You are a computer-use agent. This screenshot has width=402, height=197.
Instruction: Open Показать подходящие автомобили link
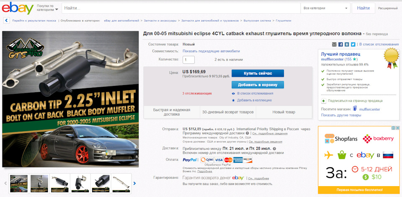pos(211,51)
